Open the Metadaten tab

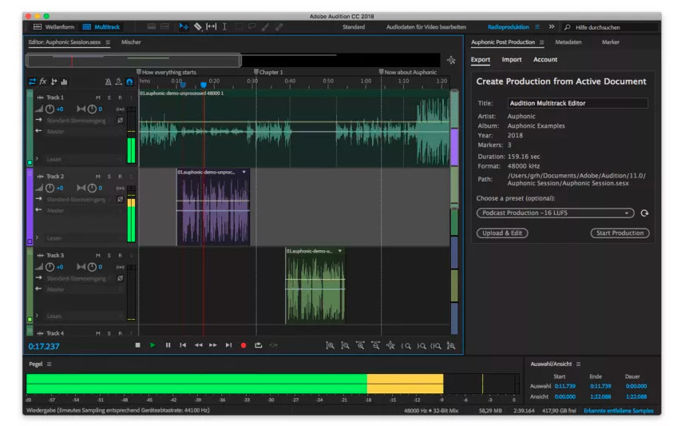pos(568,42)
